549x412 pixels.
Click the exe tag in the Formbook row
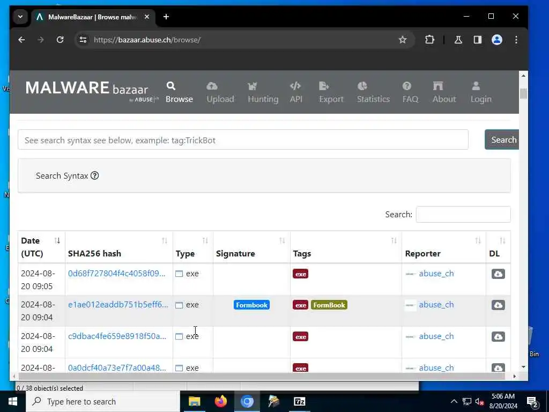point(300,305)
